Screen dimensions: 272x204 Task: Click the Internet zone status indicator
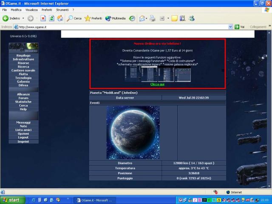pyautogui.click(x=234, y=192)
